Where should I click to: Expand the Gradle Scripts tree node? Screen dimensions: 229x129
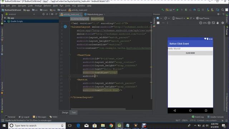pos(5,21)
